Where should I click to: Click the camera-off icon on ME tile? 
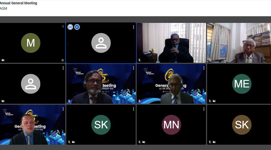click(214, 101)
